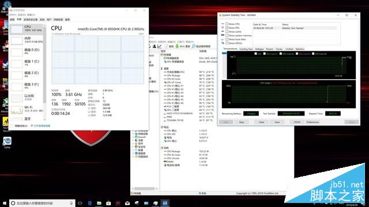Open Preferences in Stability Test
Viewport: 369px width, 207px height.
(x=312, y=122)
